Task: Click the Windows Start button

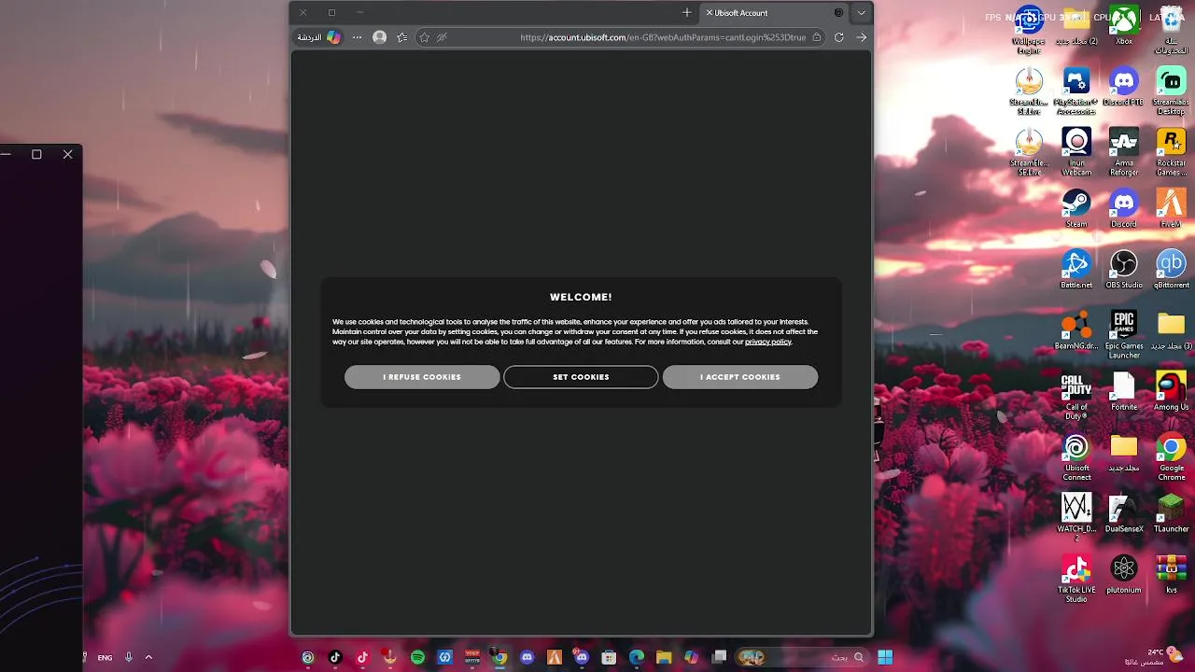Action: click(x=885, y=657)
